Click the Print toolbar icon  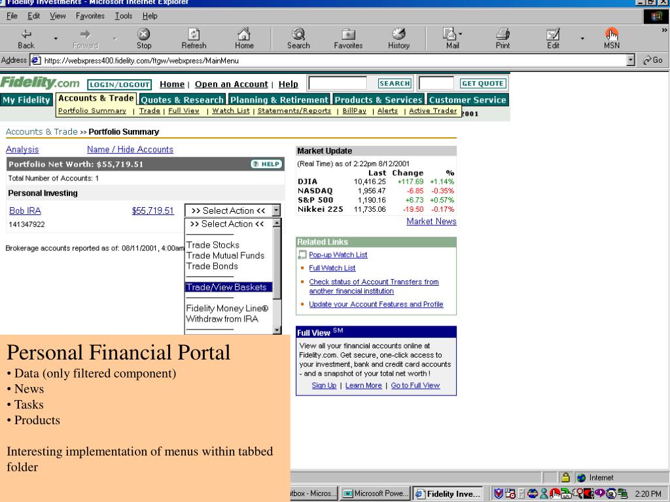[502, 34]
